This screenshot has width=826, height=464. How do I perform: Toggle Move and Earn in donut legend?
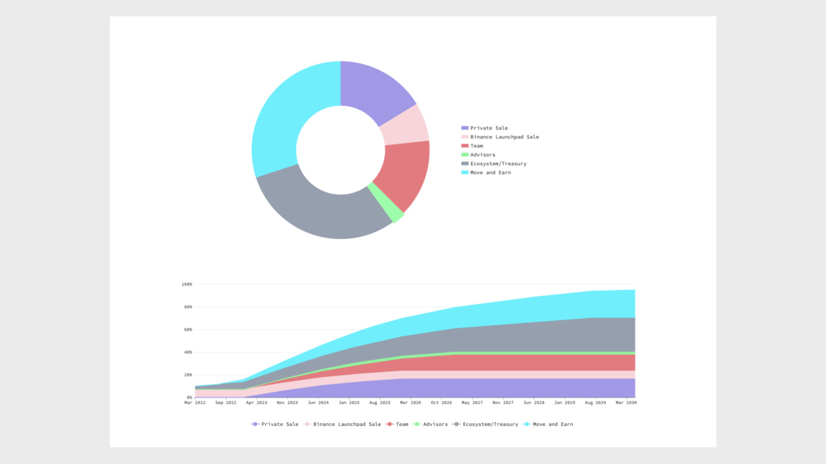tap(490, 173)
